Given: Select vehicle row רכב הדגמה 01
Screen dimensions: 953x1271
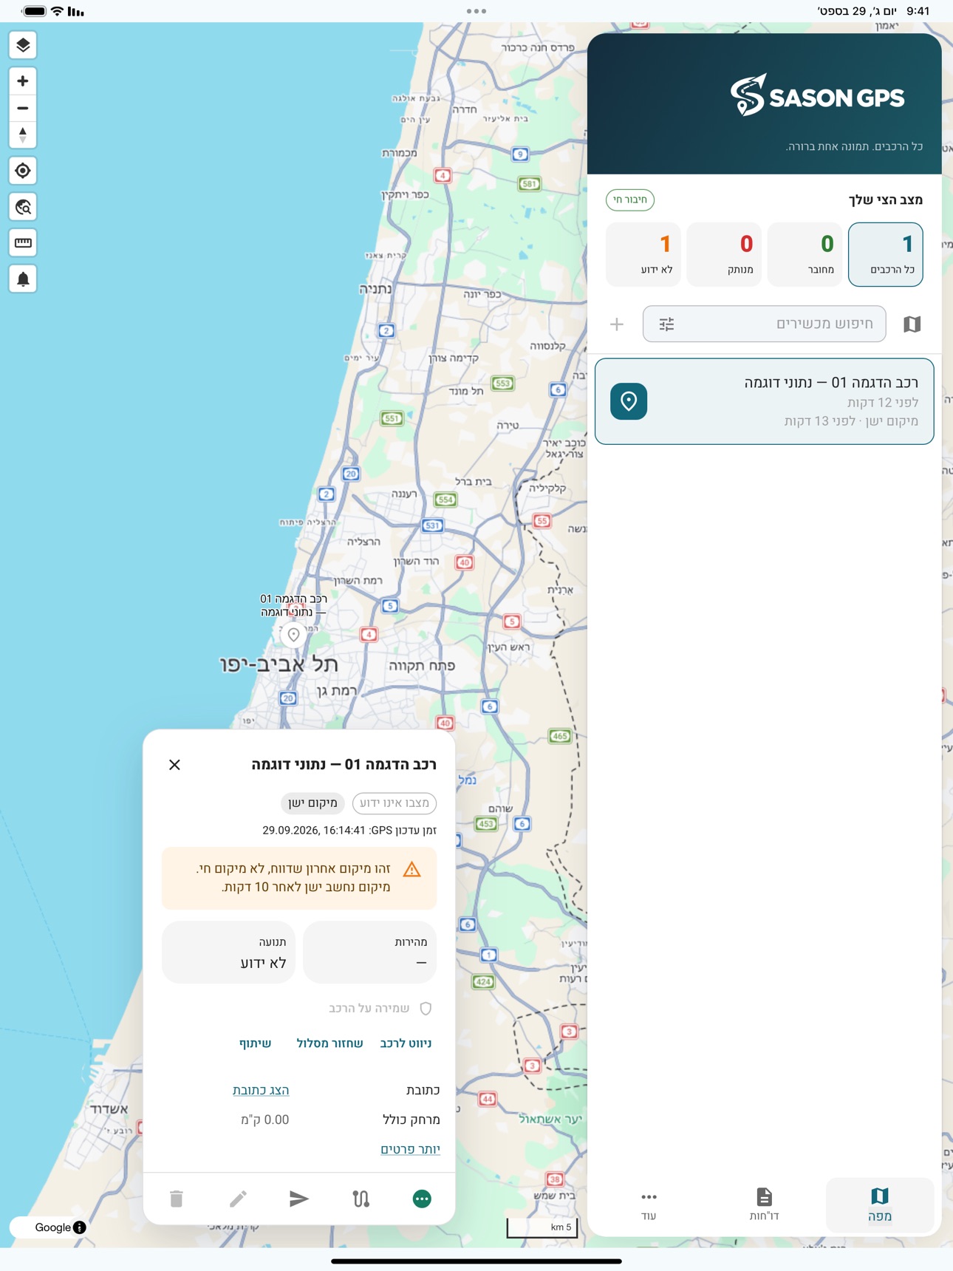Looking at the screenshot, I should click(x=764, y=401).
